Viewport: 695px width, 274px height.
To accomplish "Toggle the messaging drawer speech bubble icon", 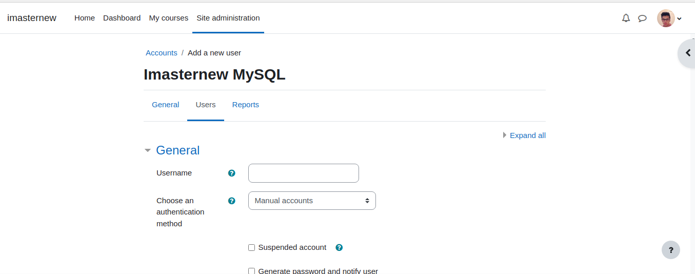I will pos(642,18).
